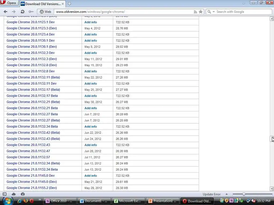Viewport: 274px width, 205px height.
Task: Open the Opera main menu button
Action: tap(9, 3)
